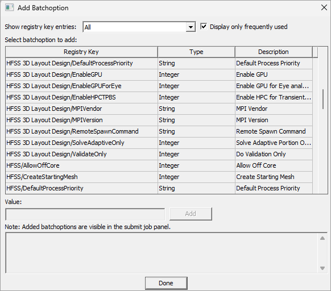Viewport: 331px width, 291px height.
Task: Click Enable HPC for Transient... description
Action: coord(274,98)
